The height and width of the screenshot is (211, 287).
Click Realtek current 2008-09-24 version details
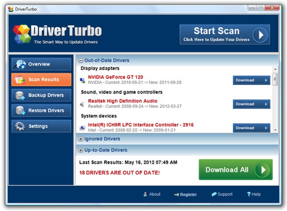pyautogui.click(x=135, y=106)
